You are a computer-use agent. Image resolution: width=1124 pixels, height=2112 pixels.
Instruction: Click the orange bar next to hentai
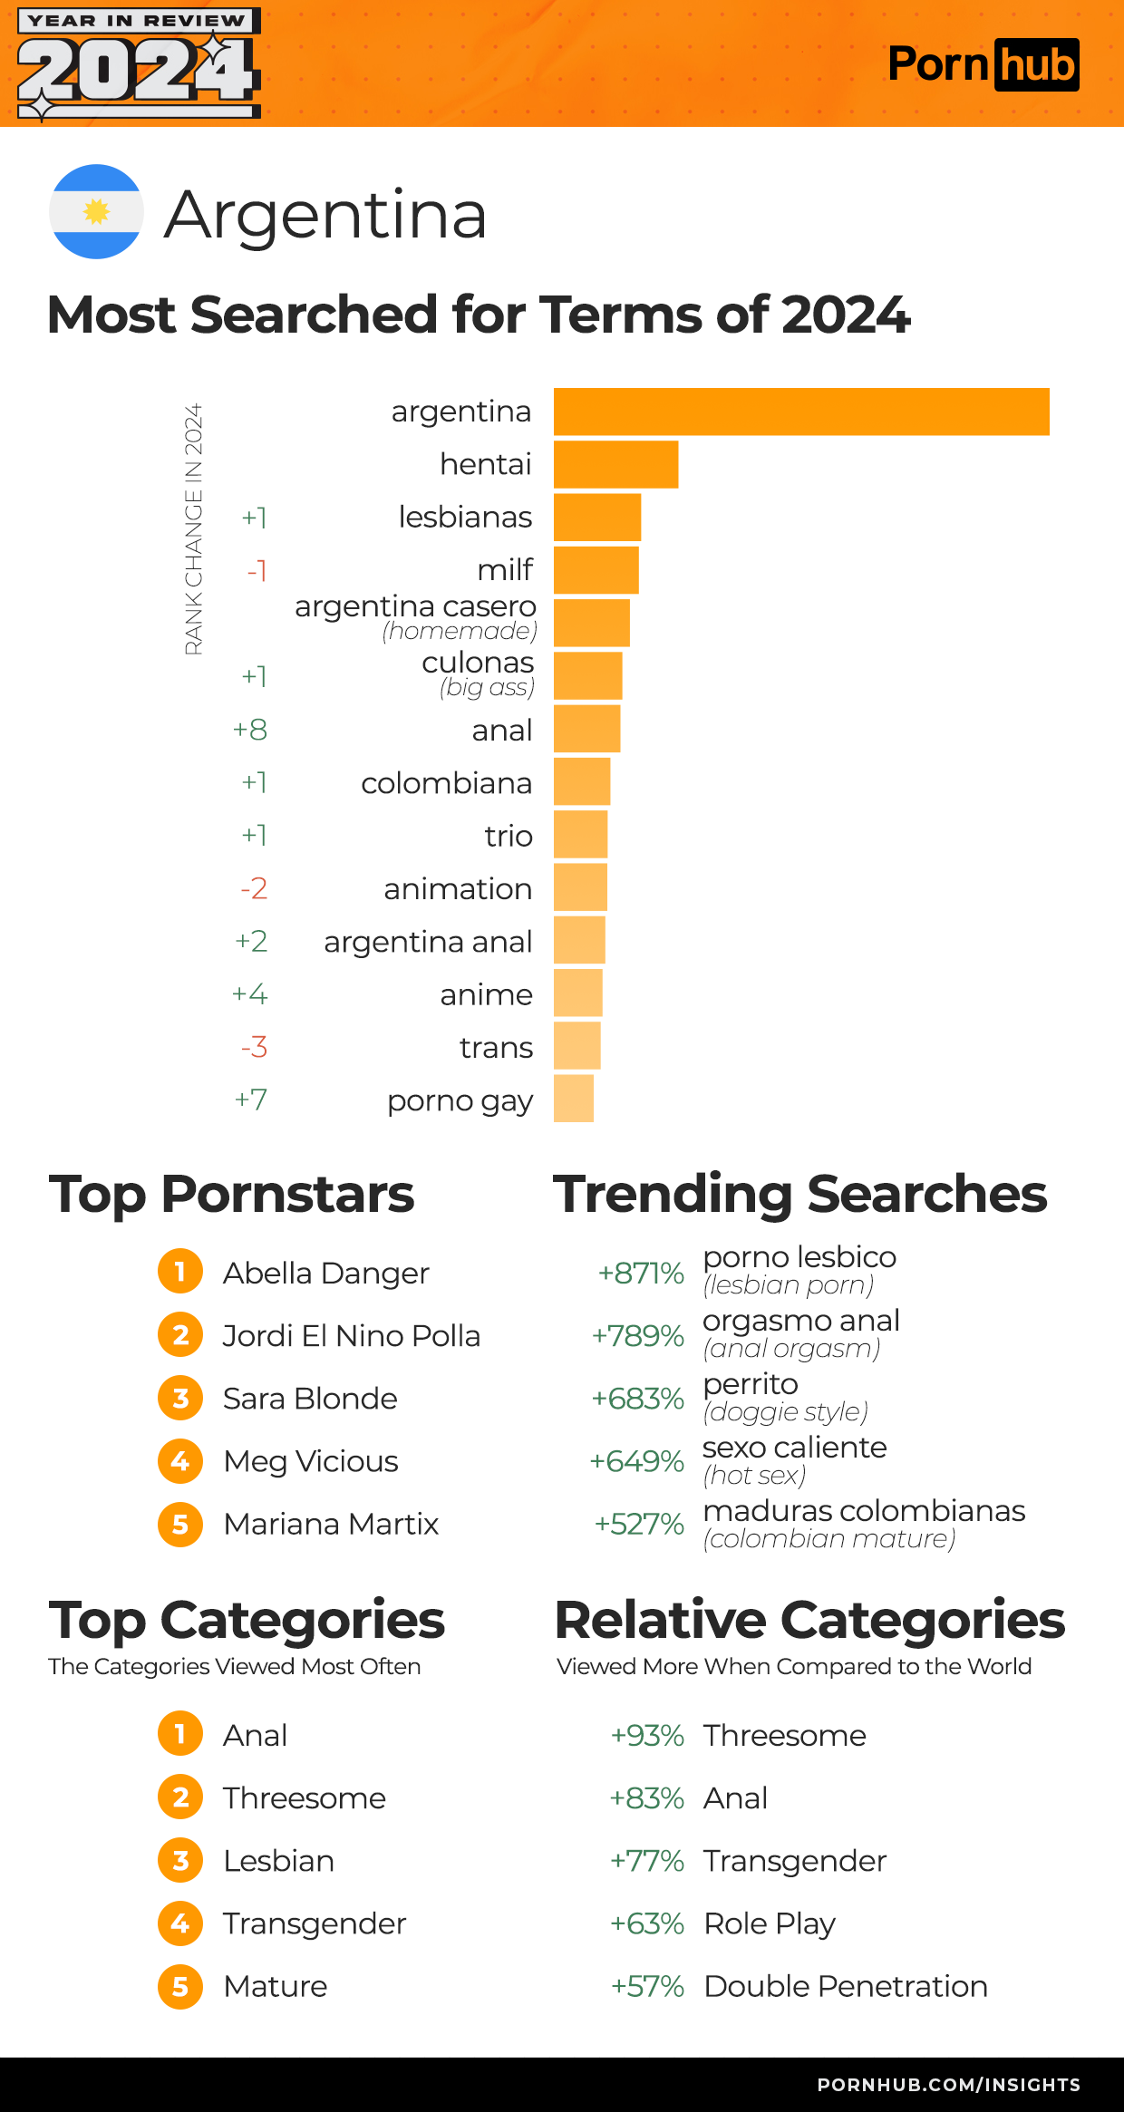615,464
